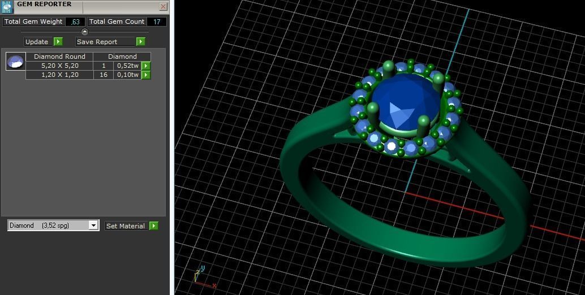Click the XYZ axis indicator in viewport
585x295 pixels.
click(x=204, y=277)
